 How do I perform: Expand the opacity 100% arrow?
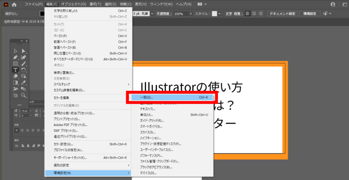pyautogui.click(x=191, y=14)
